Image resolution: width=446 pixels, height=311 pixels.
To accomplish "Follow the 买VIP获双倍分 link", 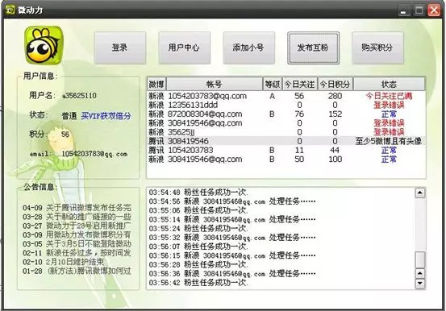I will 106,116.
